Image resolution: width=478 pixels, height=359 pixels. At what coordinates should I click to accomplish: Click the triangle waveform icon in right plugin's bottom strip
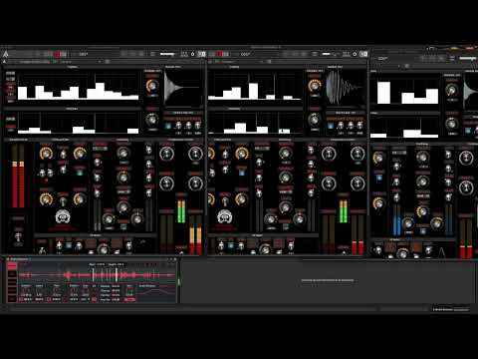442,251
